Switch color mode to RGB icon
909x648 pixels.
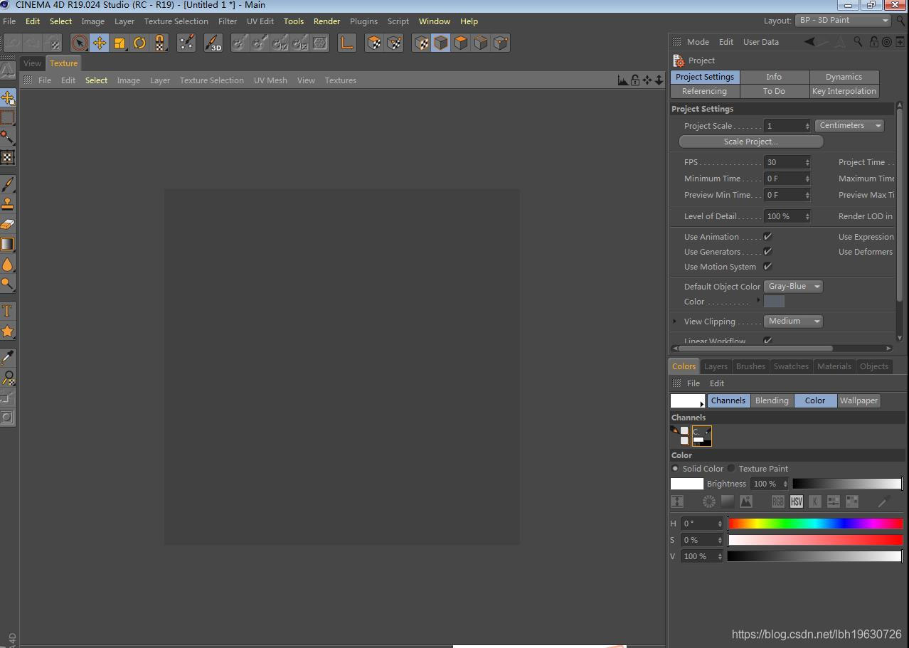pos(777,501)
